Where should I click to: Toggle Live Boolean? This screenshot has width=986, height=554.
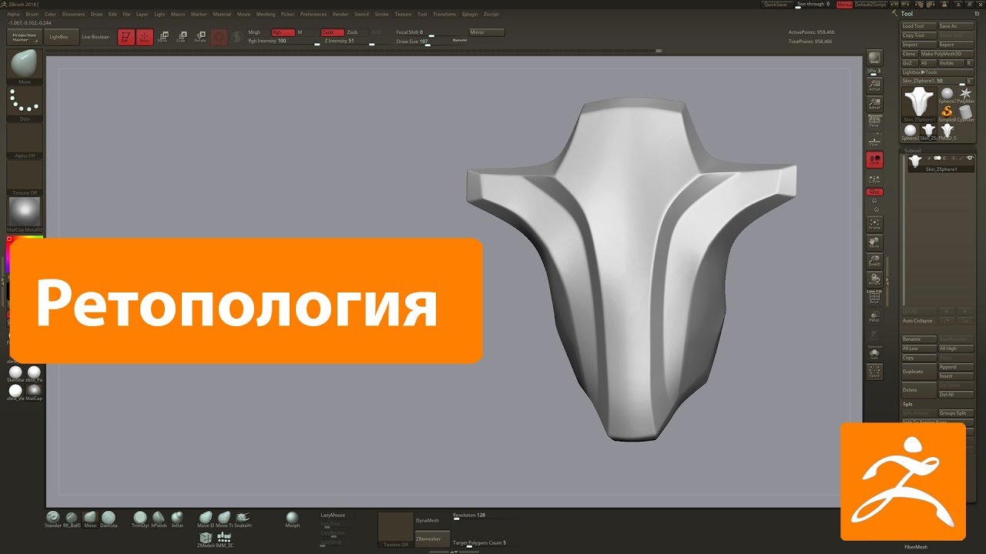(96, 37)
